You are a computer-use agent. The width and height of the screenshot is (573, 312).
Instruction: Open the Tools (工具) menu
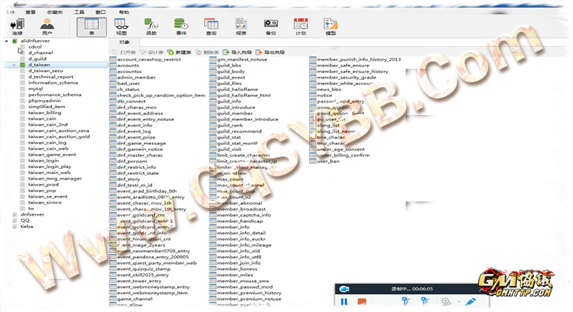click(79, 12)
